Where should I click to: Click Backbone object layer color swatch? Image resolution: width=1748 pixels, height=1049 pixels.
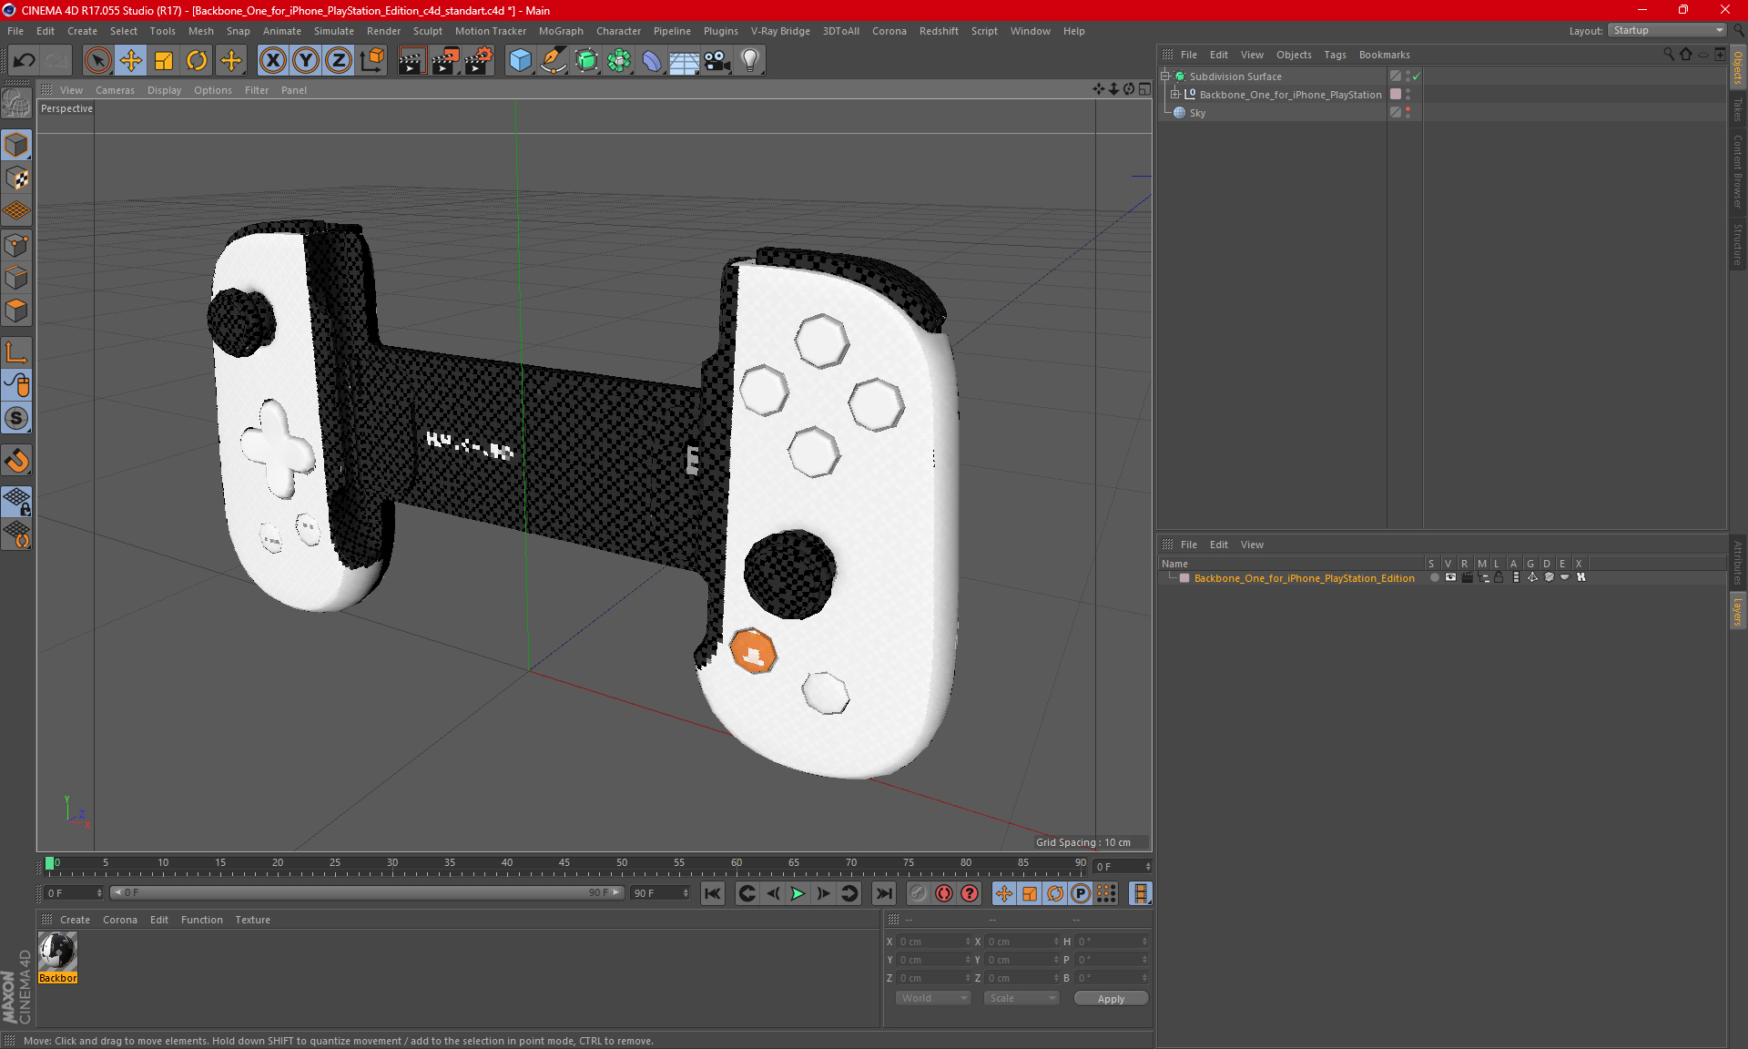[x=1396, y=94]
